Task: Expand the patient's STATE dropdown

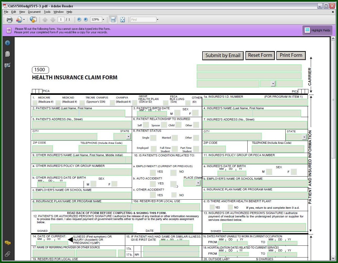Action: [128, 136]
